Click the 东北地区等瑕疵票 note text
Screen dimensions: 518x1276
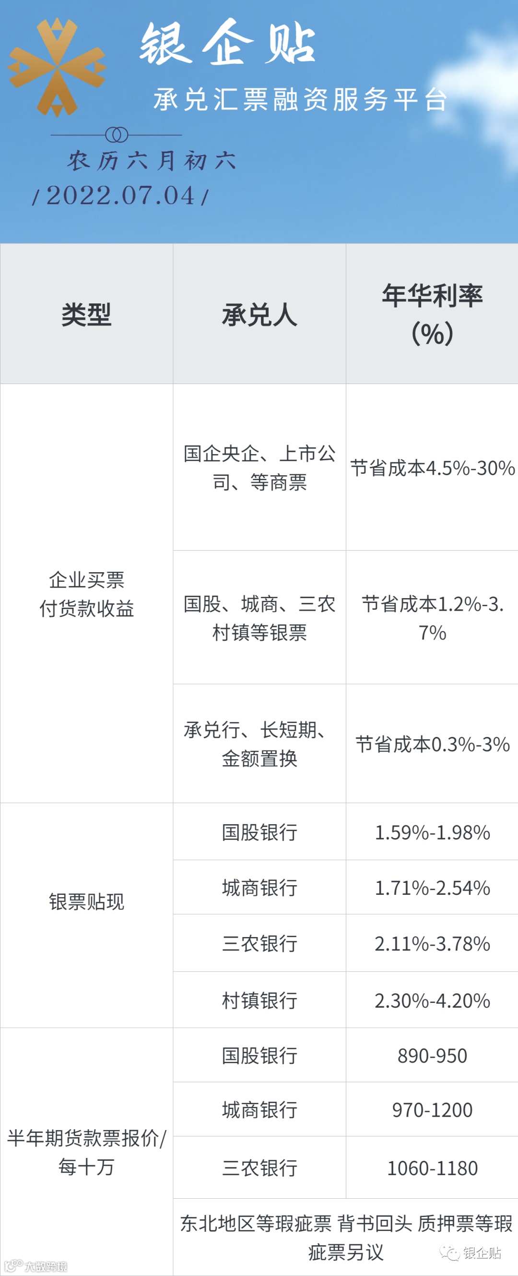pos(256,1224)
